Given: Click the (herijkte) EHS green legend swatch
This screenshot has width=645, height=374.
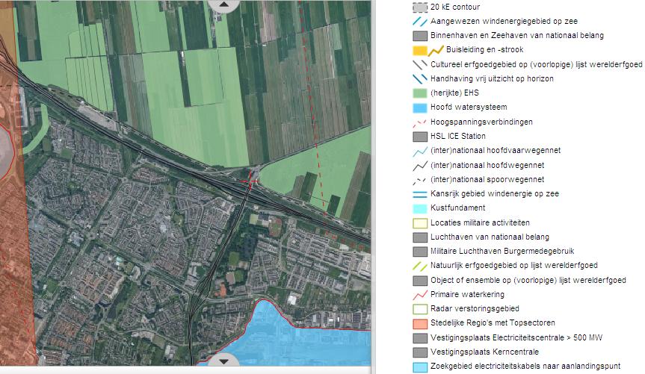Looking at the screenshot, I should [420, 93].
